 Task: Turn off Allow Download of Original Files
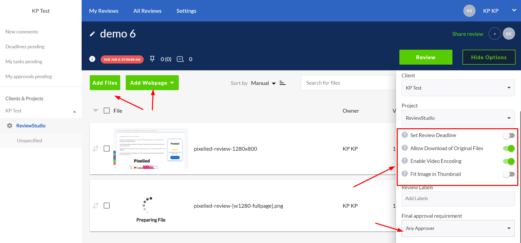(x=508, y=149)
